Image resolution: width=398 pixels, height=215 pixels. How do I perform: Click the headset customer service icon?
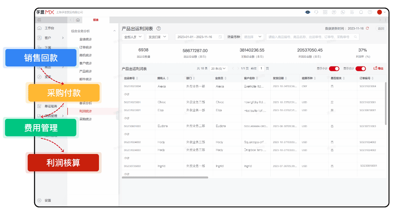coord(317,12)
